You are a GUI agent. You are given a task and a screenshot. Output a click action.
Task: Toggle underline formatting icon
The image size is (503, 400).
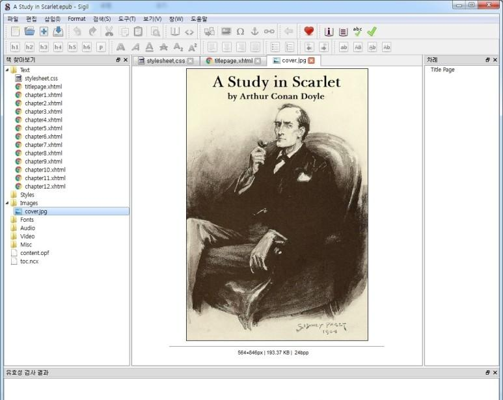pos(149,47)
